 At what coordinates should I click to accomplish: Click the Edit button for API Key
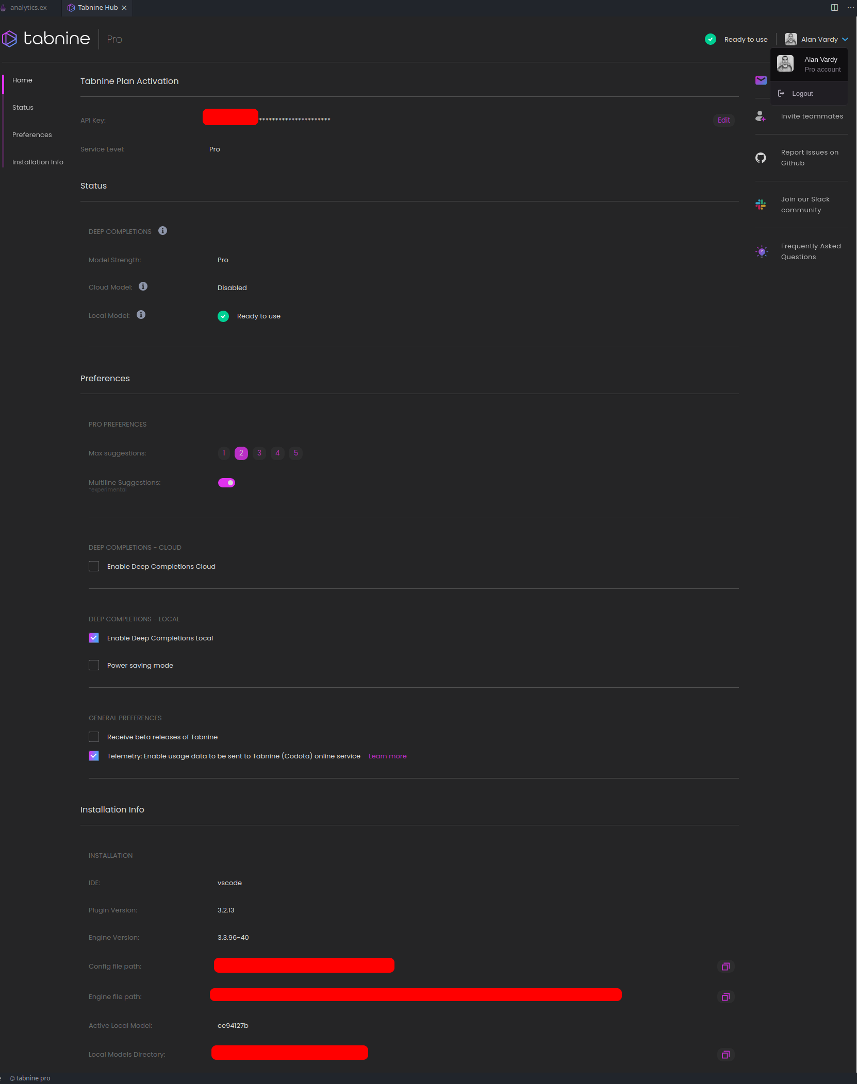(x=723, y=120)
